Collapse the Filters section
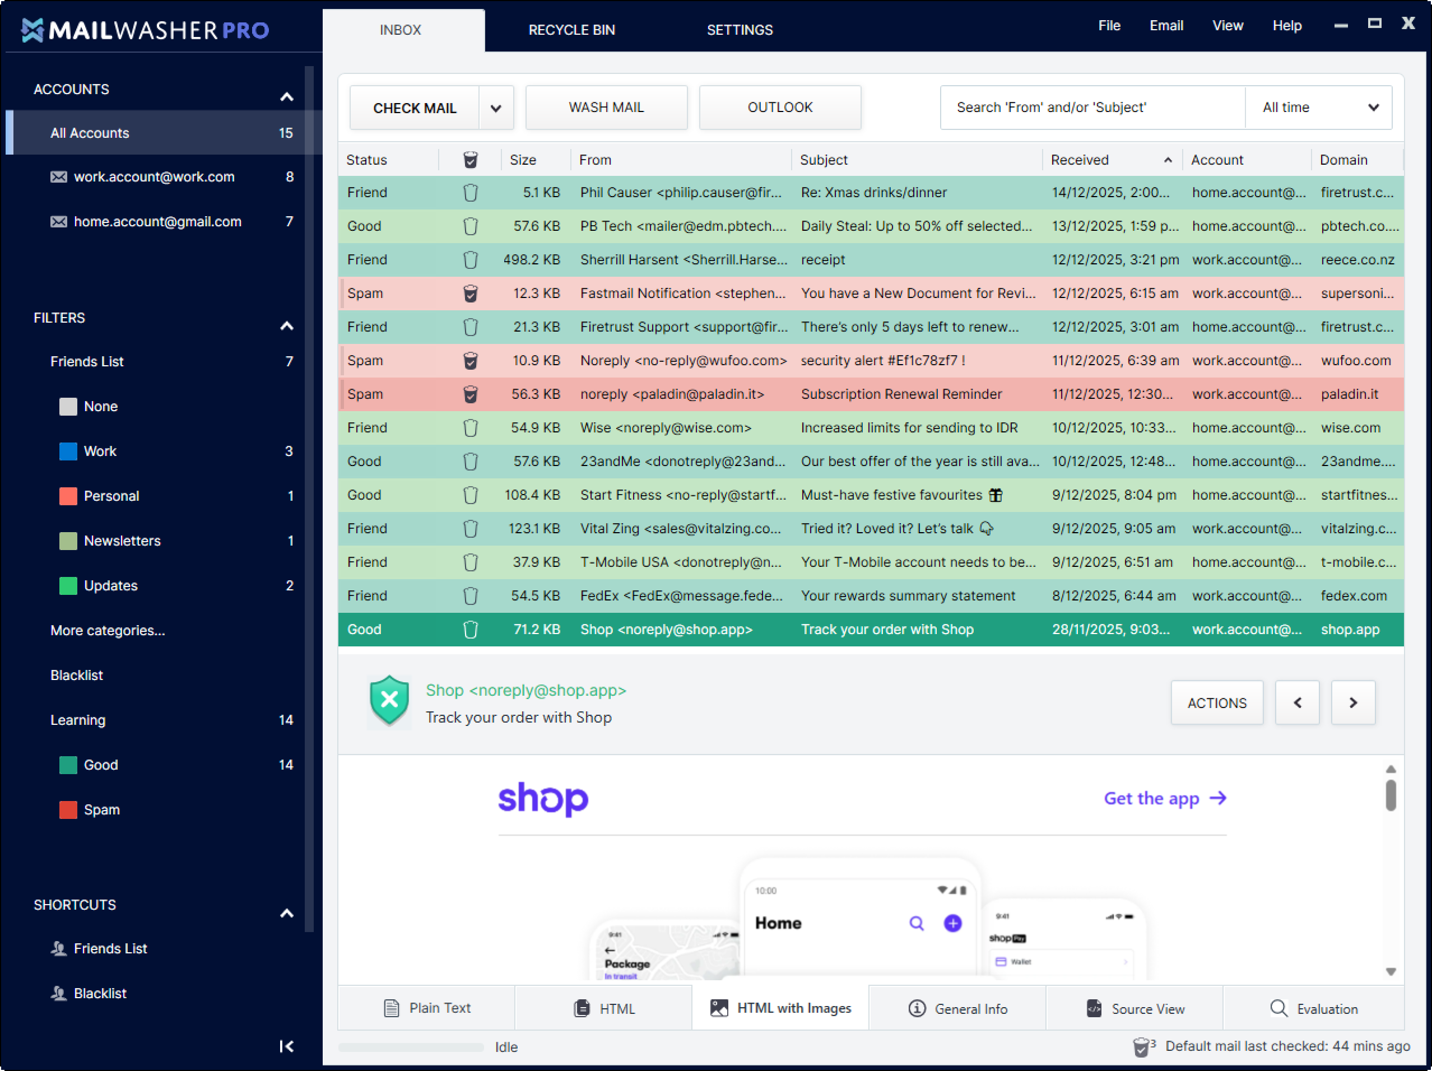1432x1071 pixels. (286, 325)
